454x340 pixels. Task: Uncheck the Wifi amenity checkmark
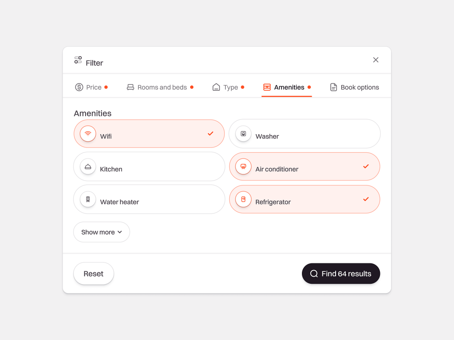point(211,133)
